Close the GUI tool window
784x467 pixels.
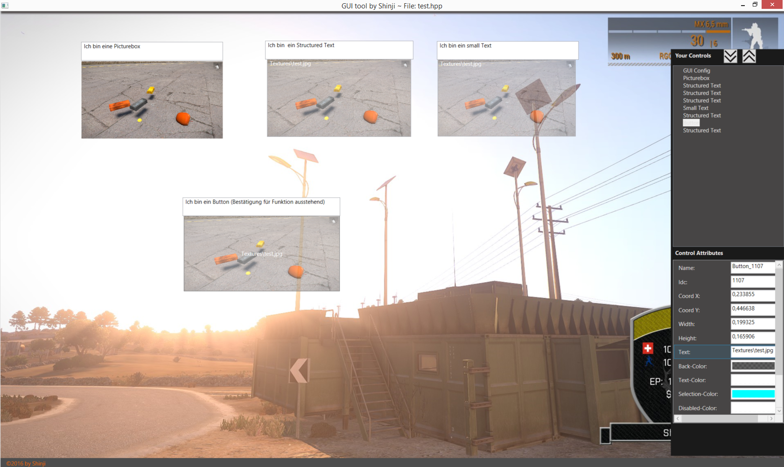coord(772,5)
